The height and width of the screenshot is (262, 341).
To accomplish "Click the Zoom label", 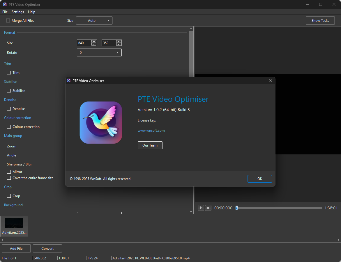I will 12,146.
